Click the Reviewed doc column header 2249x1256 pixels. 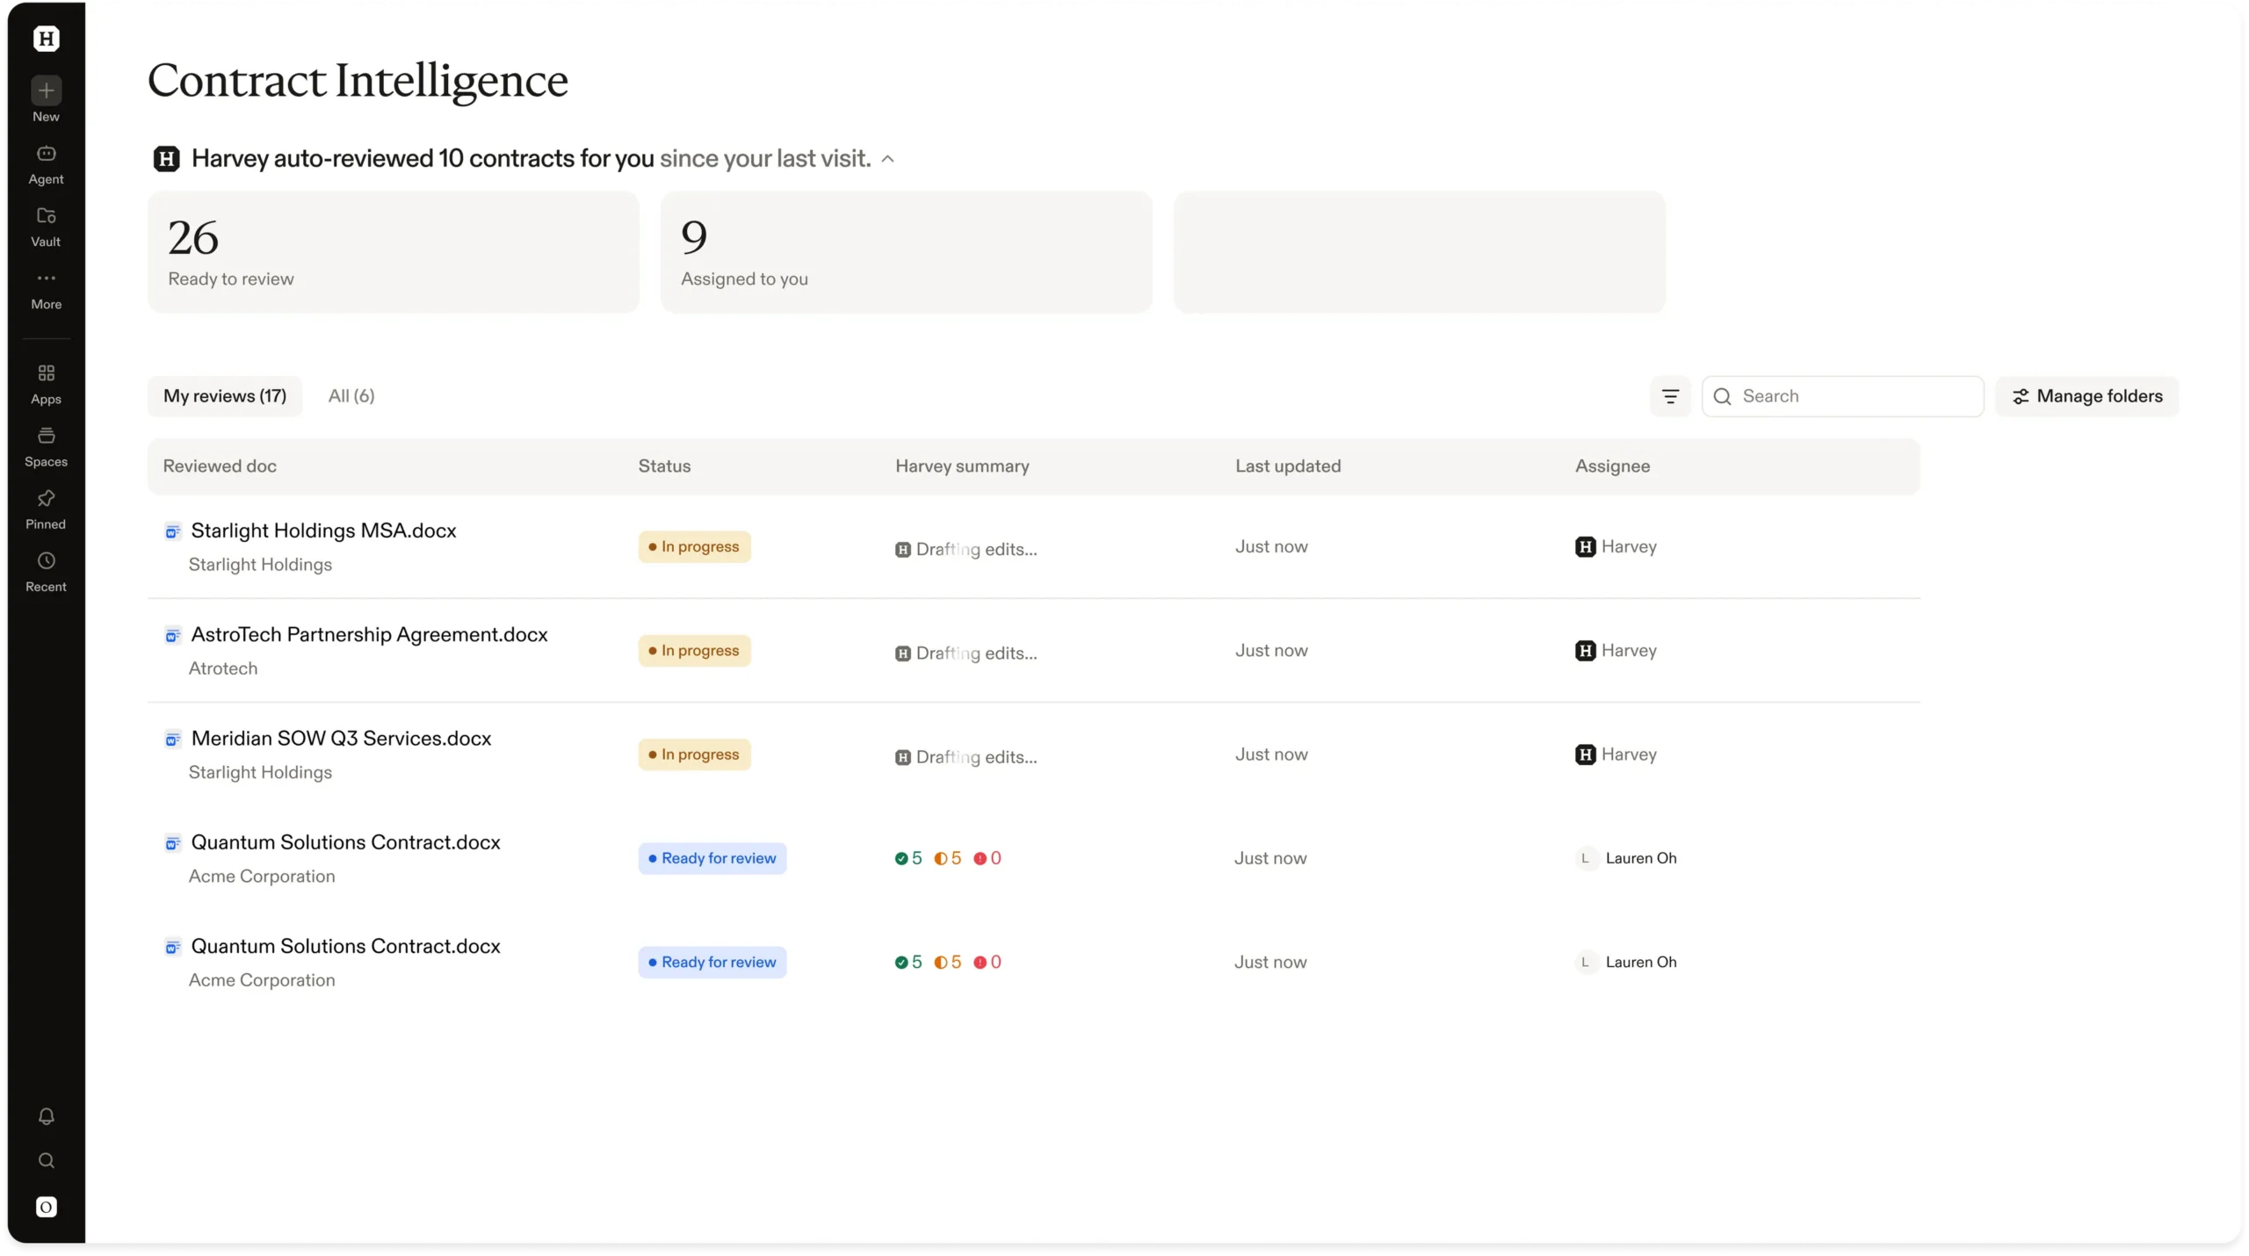click(220, 466)
